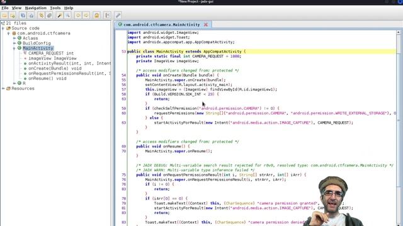The height and width of the screenshot is (226, 403).
Task: Select onRequestPermissionsResult method in tree
Action: [x=69, y=73]
